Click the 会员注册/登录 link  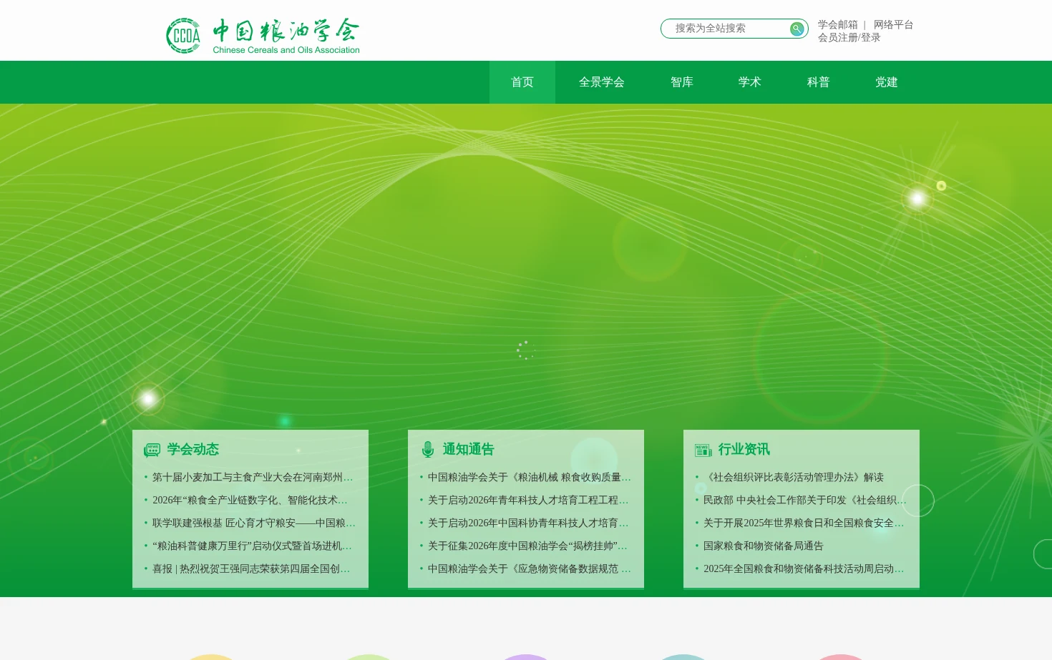pyautogui.click(x=849, y=37)
